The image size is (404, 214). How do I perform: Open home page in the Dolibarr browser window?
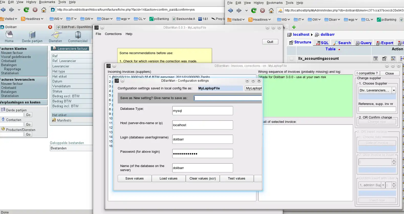44,10
